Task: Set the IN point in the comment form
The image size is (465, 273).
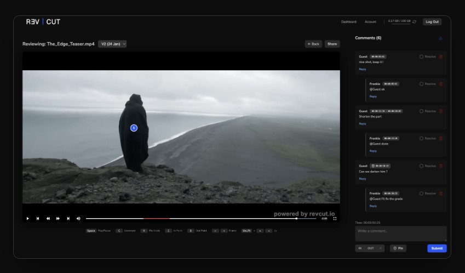Action: [x=360, y=248]
